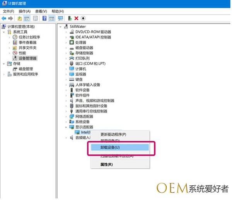Image resolution: width=232 pixels, height=200 pixels.
Task: Click the scan for hardware changes monitor icon
Action: click(x=61, y=18)
